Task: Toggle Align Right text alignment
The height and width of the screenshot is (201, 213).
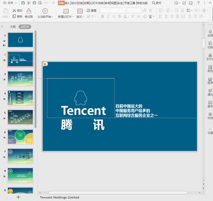Action: click(x=172, y=17)
